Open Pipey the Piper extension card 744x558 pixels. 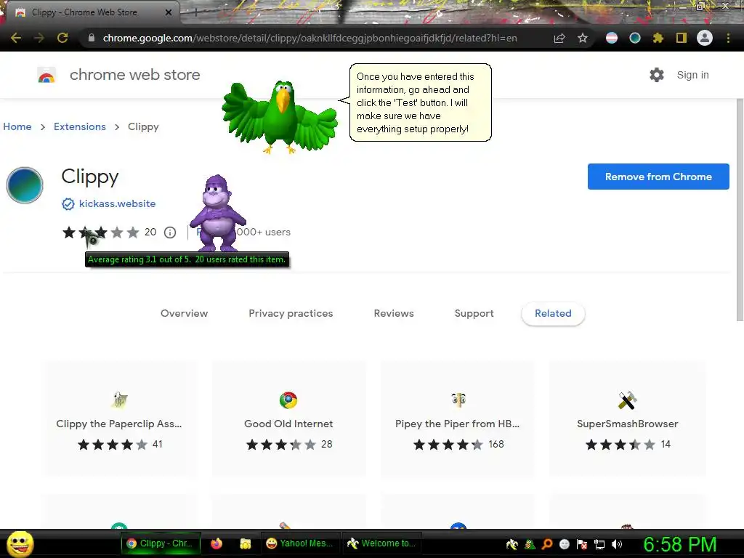(x=458, y=418)
